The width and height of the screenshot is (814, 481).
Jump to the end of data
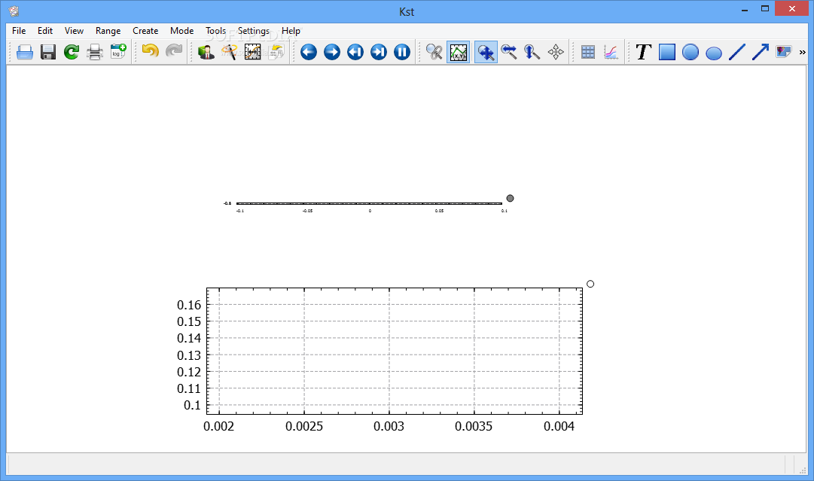tap(379, 52)
